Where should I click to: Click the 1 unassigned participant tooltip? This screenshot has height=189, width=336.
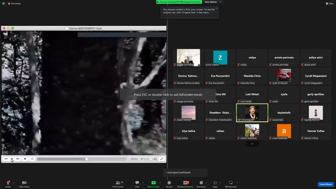[x=185, y=173]
